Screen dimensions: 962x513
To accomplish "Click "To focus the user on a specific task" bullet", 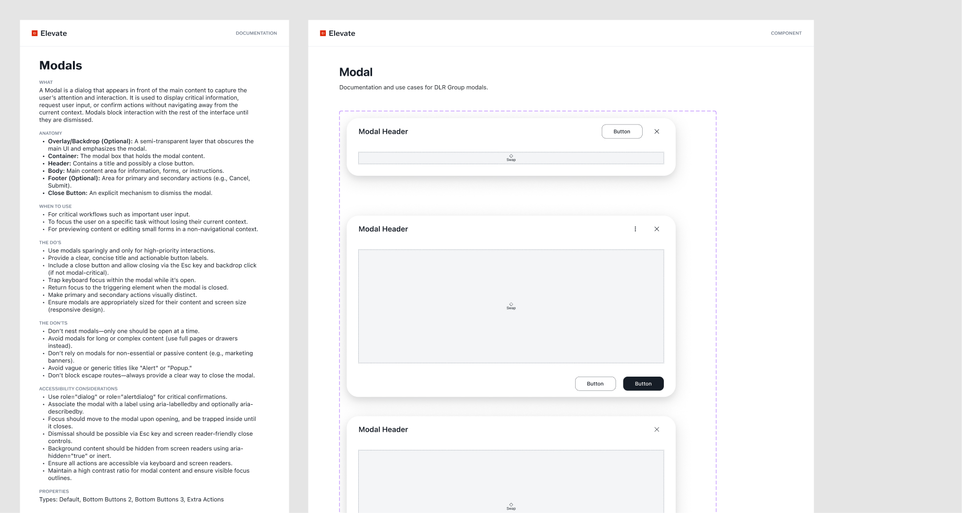I will pyautogui.click(x=148, y=222).
